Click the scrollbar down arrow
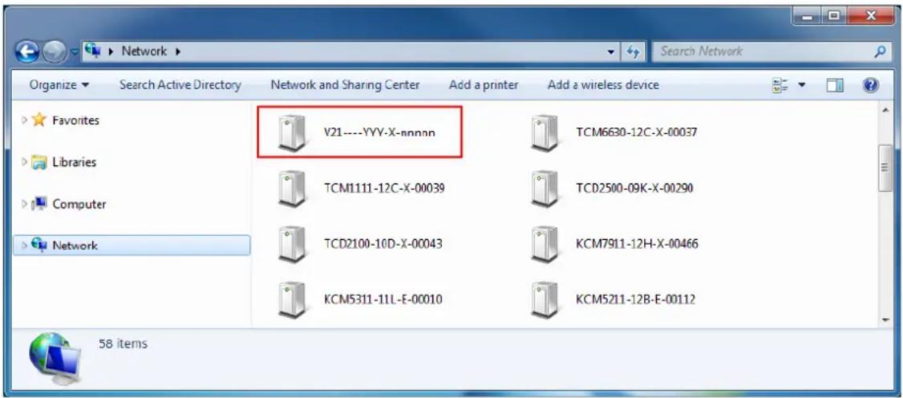903x398 pixels. click(885, 319)
